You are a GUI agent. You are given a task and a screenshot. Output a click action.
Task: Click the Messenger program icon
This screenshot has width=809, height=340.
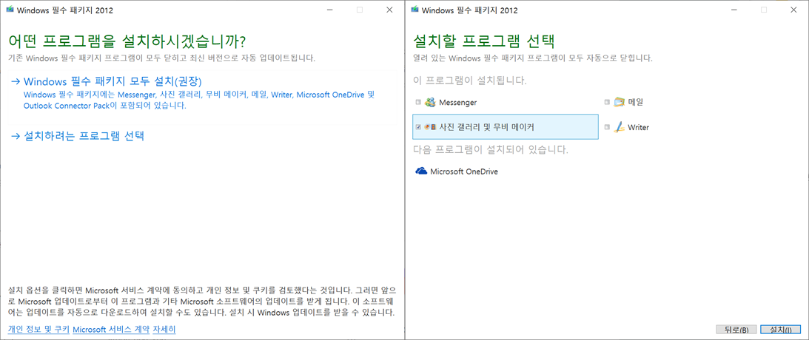[x=430, y=102]
